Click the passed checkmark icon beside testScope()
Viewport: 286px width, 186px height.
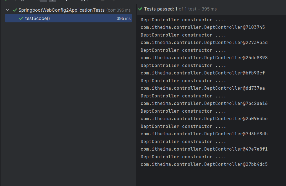coord(21,19)
